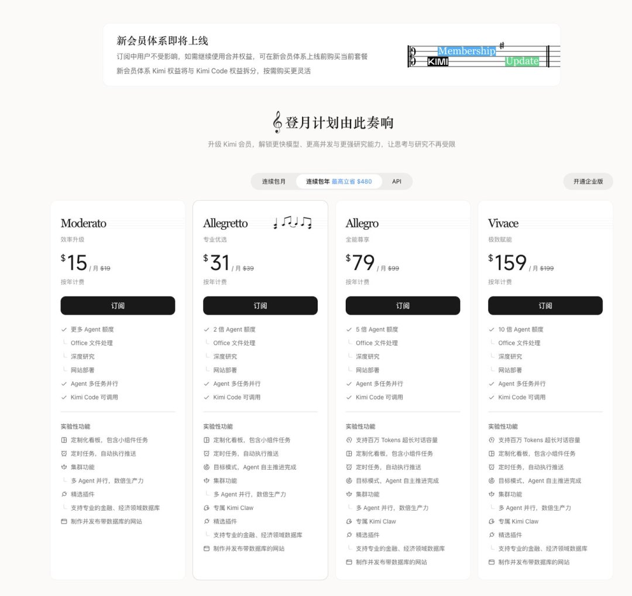Click the Moderato plan title

tap(84, 223)
